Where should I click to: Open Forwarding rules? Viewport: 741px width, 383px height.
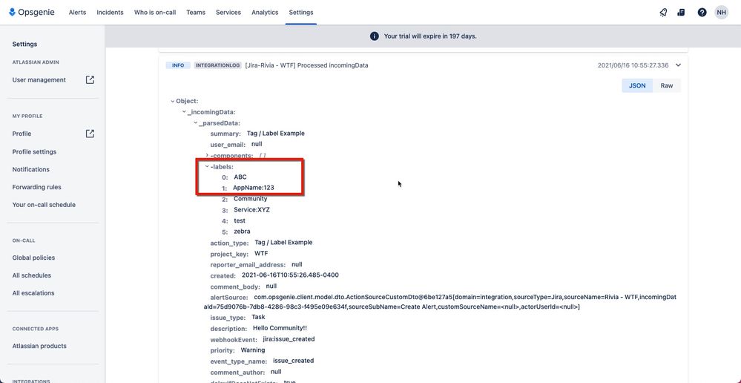[37, 187]
